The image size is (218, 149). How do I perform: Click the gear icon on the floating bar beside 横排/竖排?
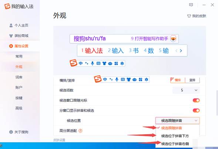[147, 80]
